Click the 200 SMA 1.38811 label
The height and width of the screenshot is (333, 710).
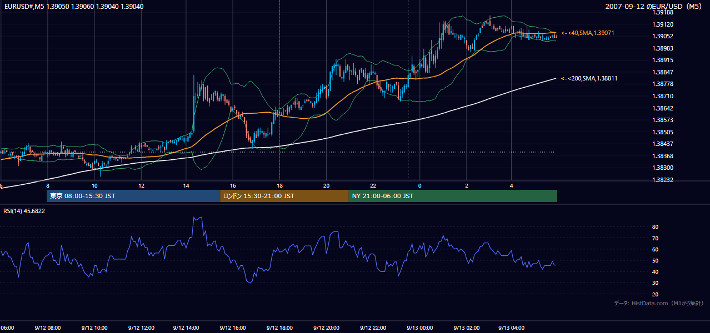pyautogui.click(x=589, y=79)
